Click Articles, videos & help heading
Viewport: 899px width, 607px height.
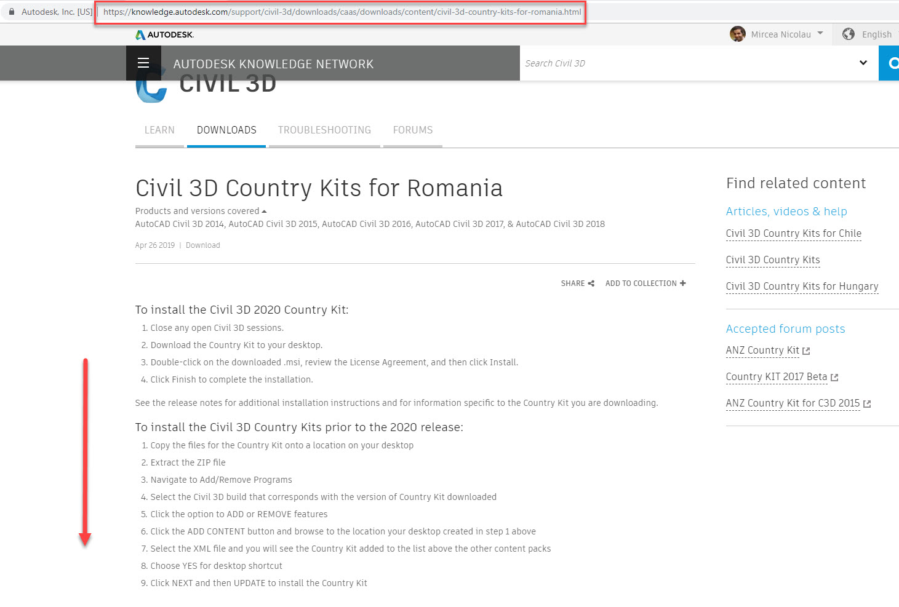786,212
